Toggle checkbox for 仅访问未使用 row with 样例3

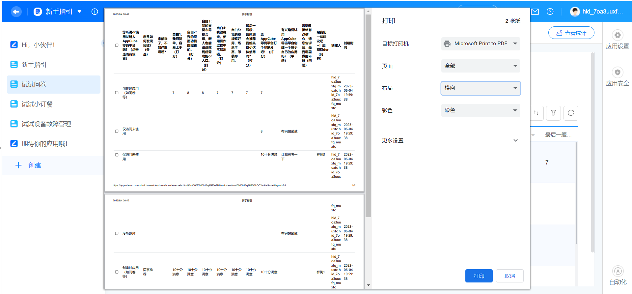tap(117, 155)
